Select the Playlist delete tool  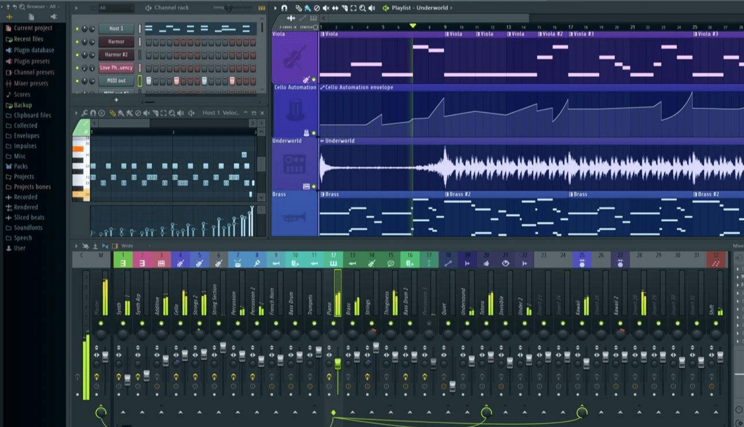point(317,8)
